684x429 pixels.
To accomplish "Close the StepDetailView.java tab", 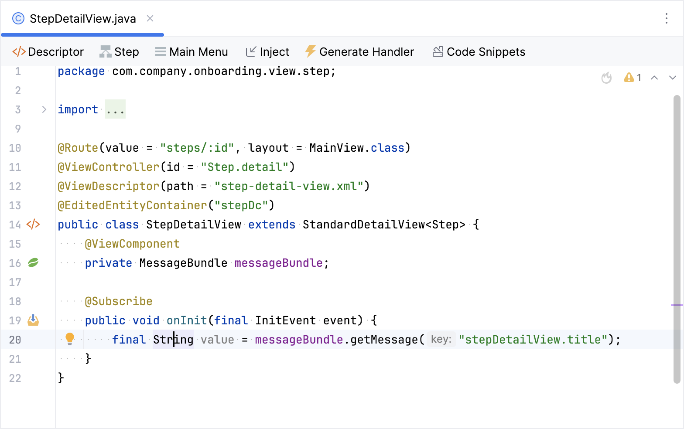I will (150, 18).
